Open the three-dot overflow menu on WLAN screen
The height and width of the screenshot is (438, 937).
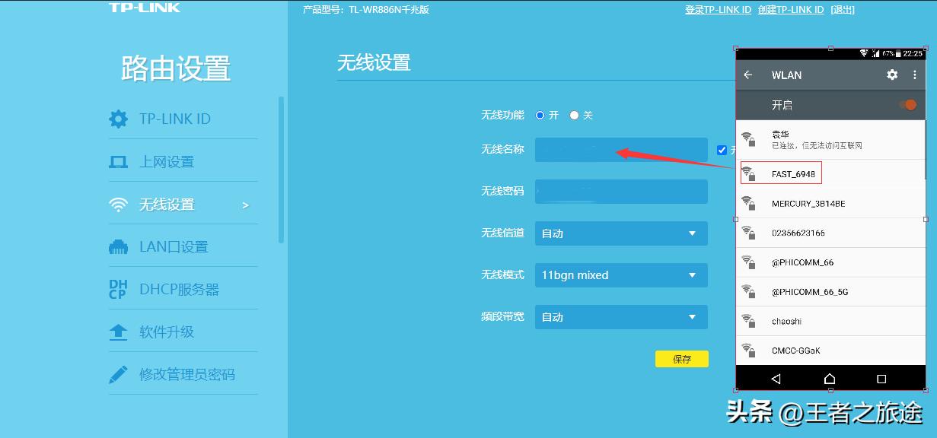coord(916,75)
